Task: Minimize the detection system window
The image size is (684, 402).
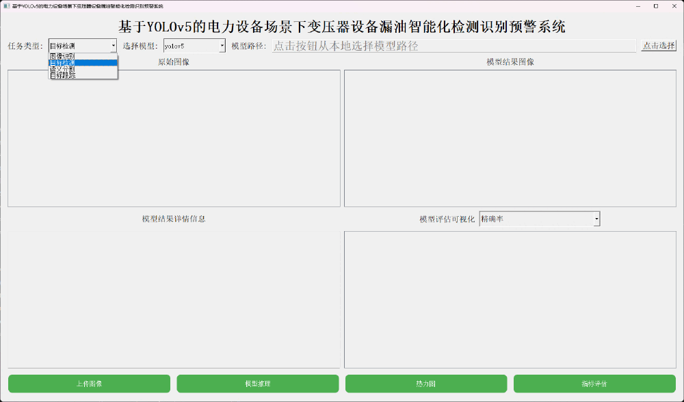Action: tap(638, 6)
